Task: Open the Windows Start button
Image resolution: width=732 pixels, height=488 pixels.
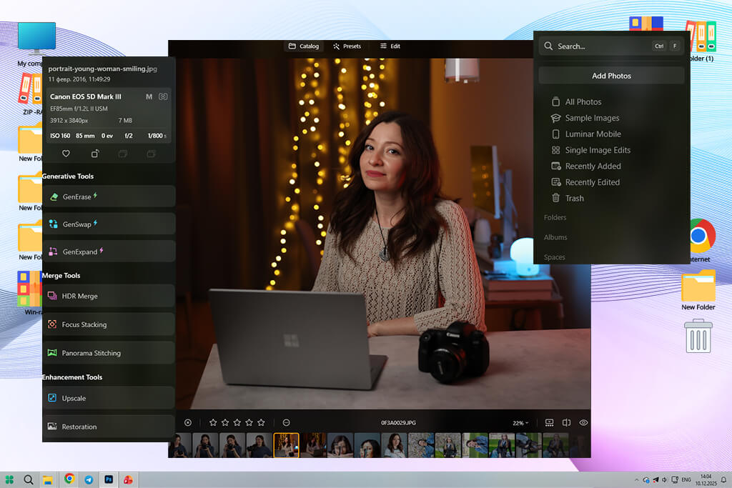Action: click(9, 479)
